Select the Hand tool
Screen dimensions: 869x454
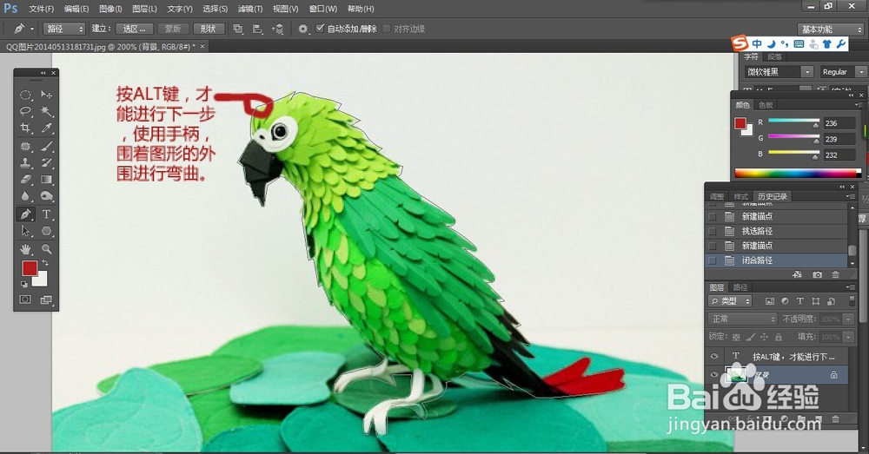pyautogui.click(x=25, y=249)
